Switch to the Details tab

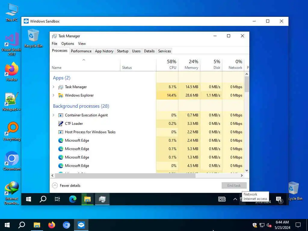pyautogui.click(x=149, y=51)
